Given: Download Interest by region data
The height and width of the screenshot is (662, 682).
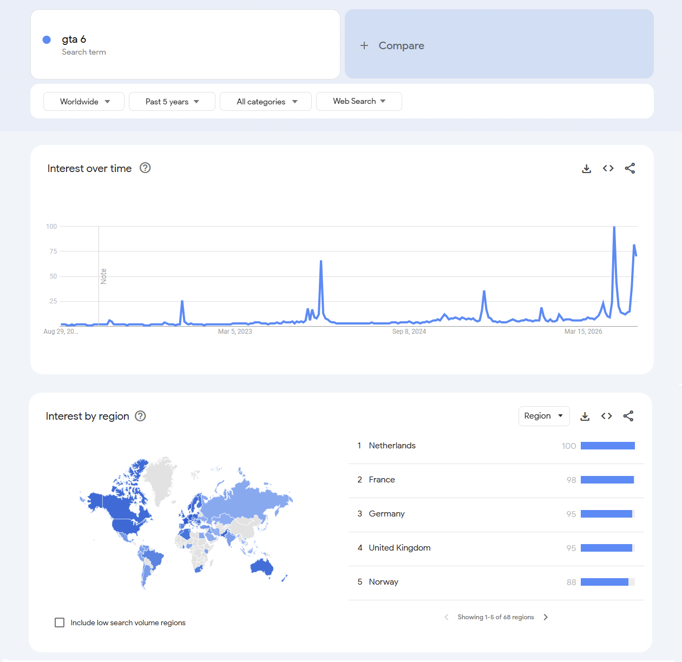Looking at the screenshot, I should 585,416.
